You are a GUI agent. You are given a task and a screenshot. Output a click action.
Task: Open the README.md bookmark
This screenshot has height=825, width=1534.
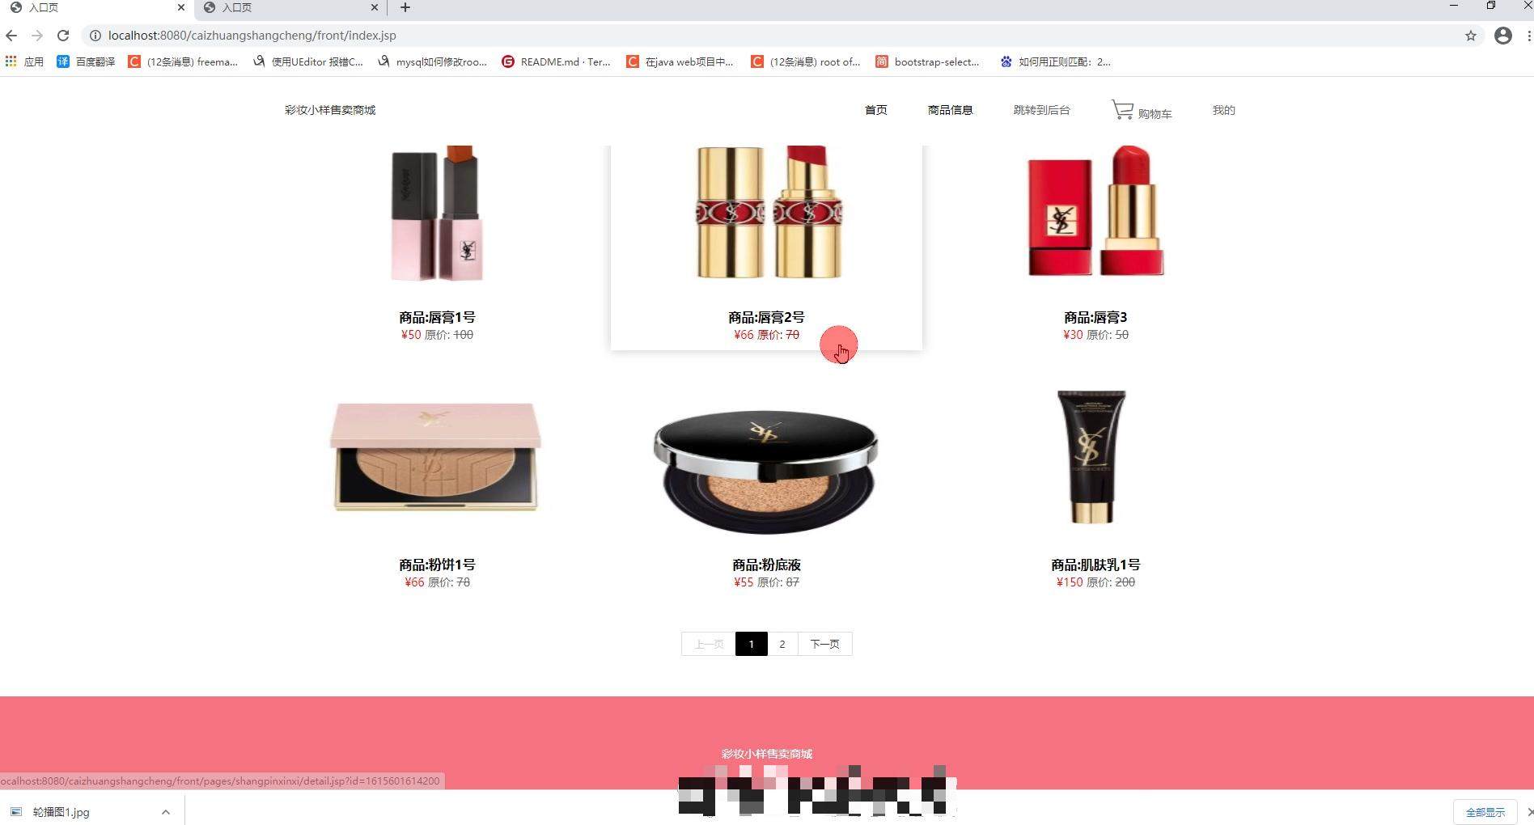(x=556, y=61)
